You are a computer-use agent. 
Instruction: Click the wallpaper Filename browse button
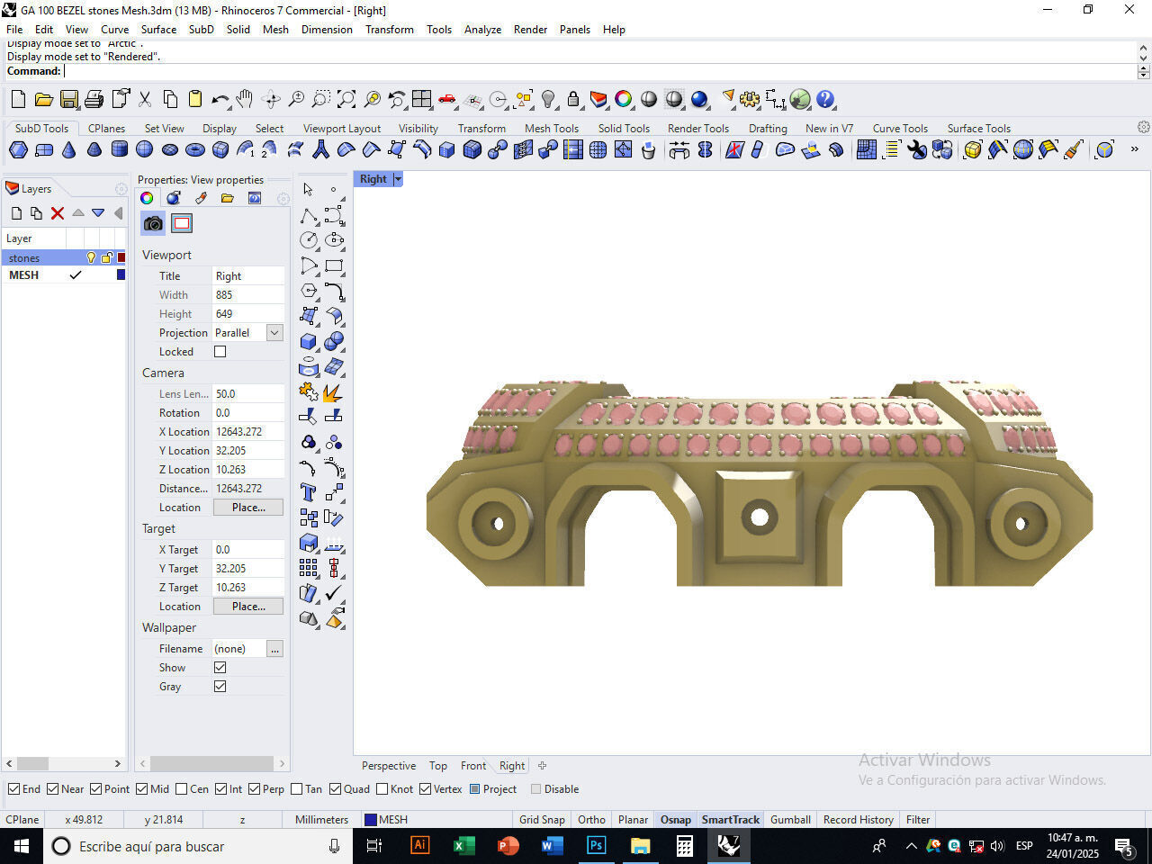click(x=274, y=649)
